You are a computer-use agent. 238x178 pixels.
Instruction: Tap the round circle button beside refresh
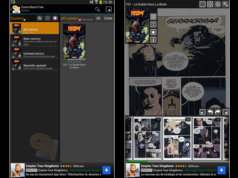[55, 18]
